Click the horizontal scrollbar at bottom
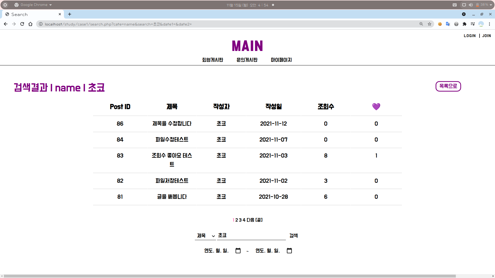The height and width of the screenshot is (278, 495). coord(229,276)
